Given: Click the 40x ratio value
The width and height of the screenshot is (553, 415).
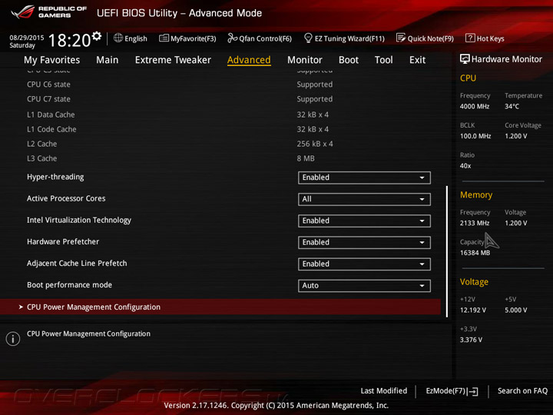Looking at the screenshot, I should [465, 165].
